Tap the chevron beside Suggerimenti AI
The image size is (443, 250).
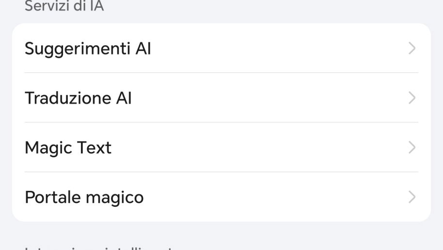[412, 49]
